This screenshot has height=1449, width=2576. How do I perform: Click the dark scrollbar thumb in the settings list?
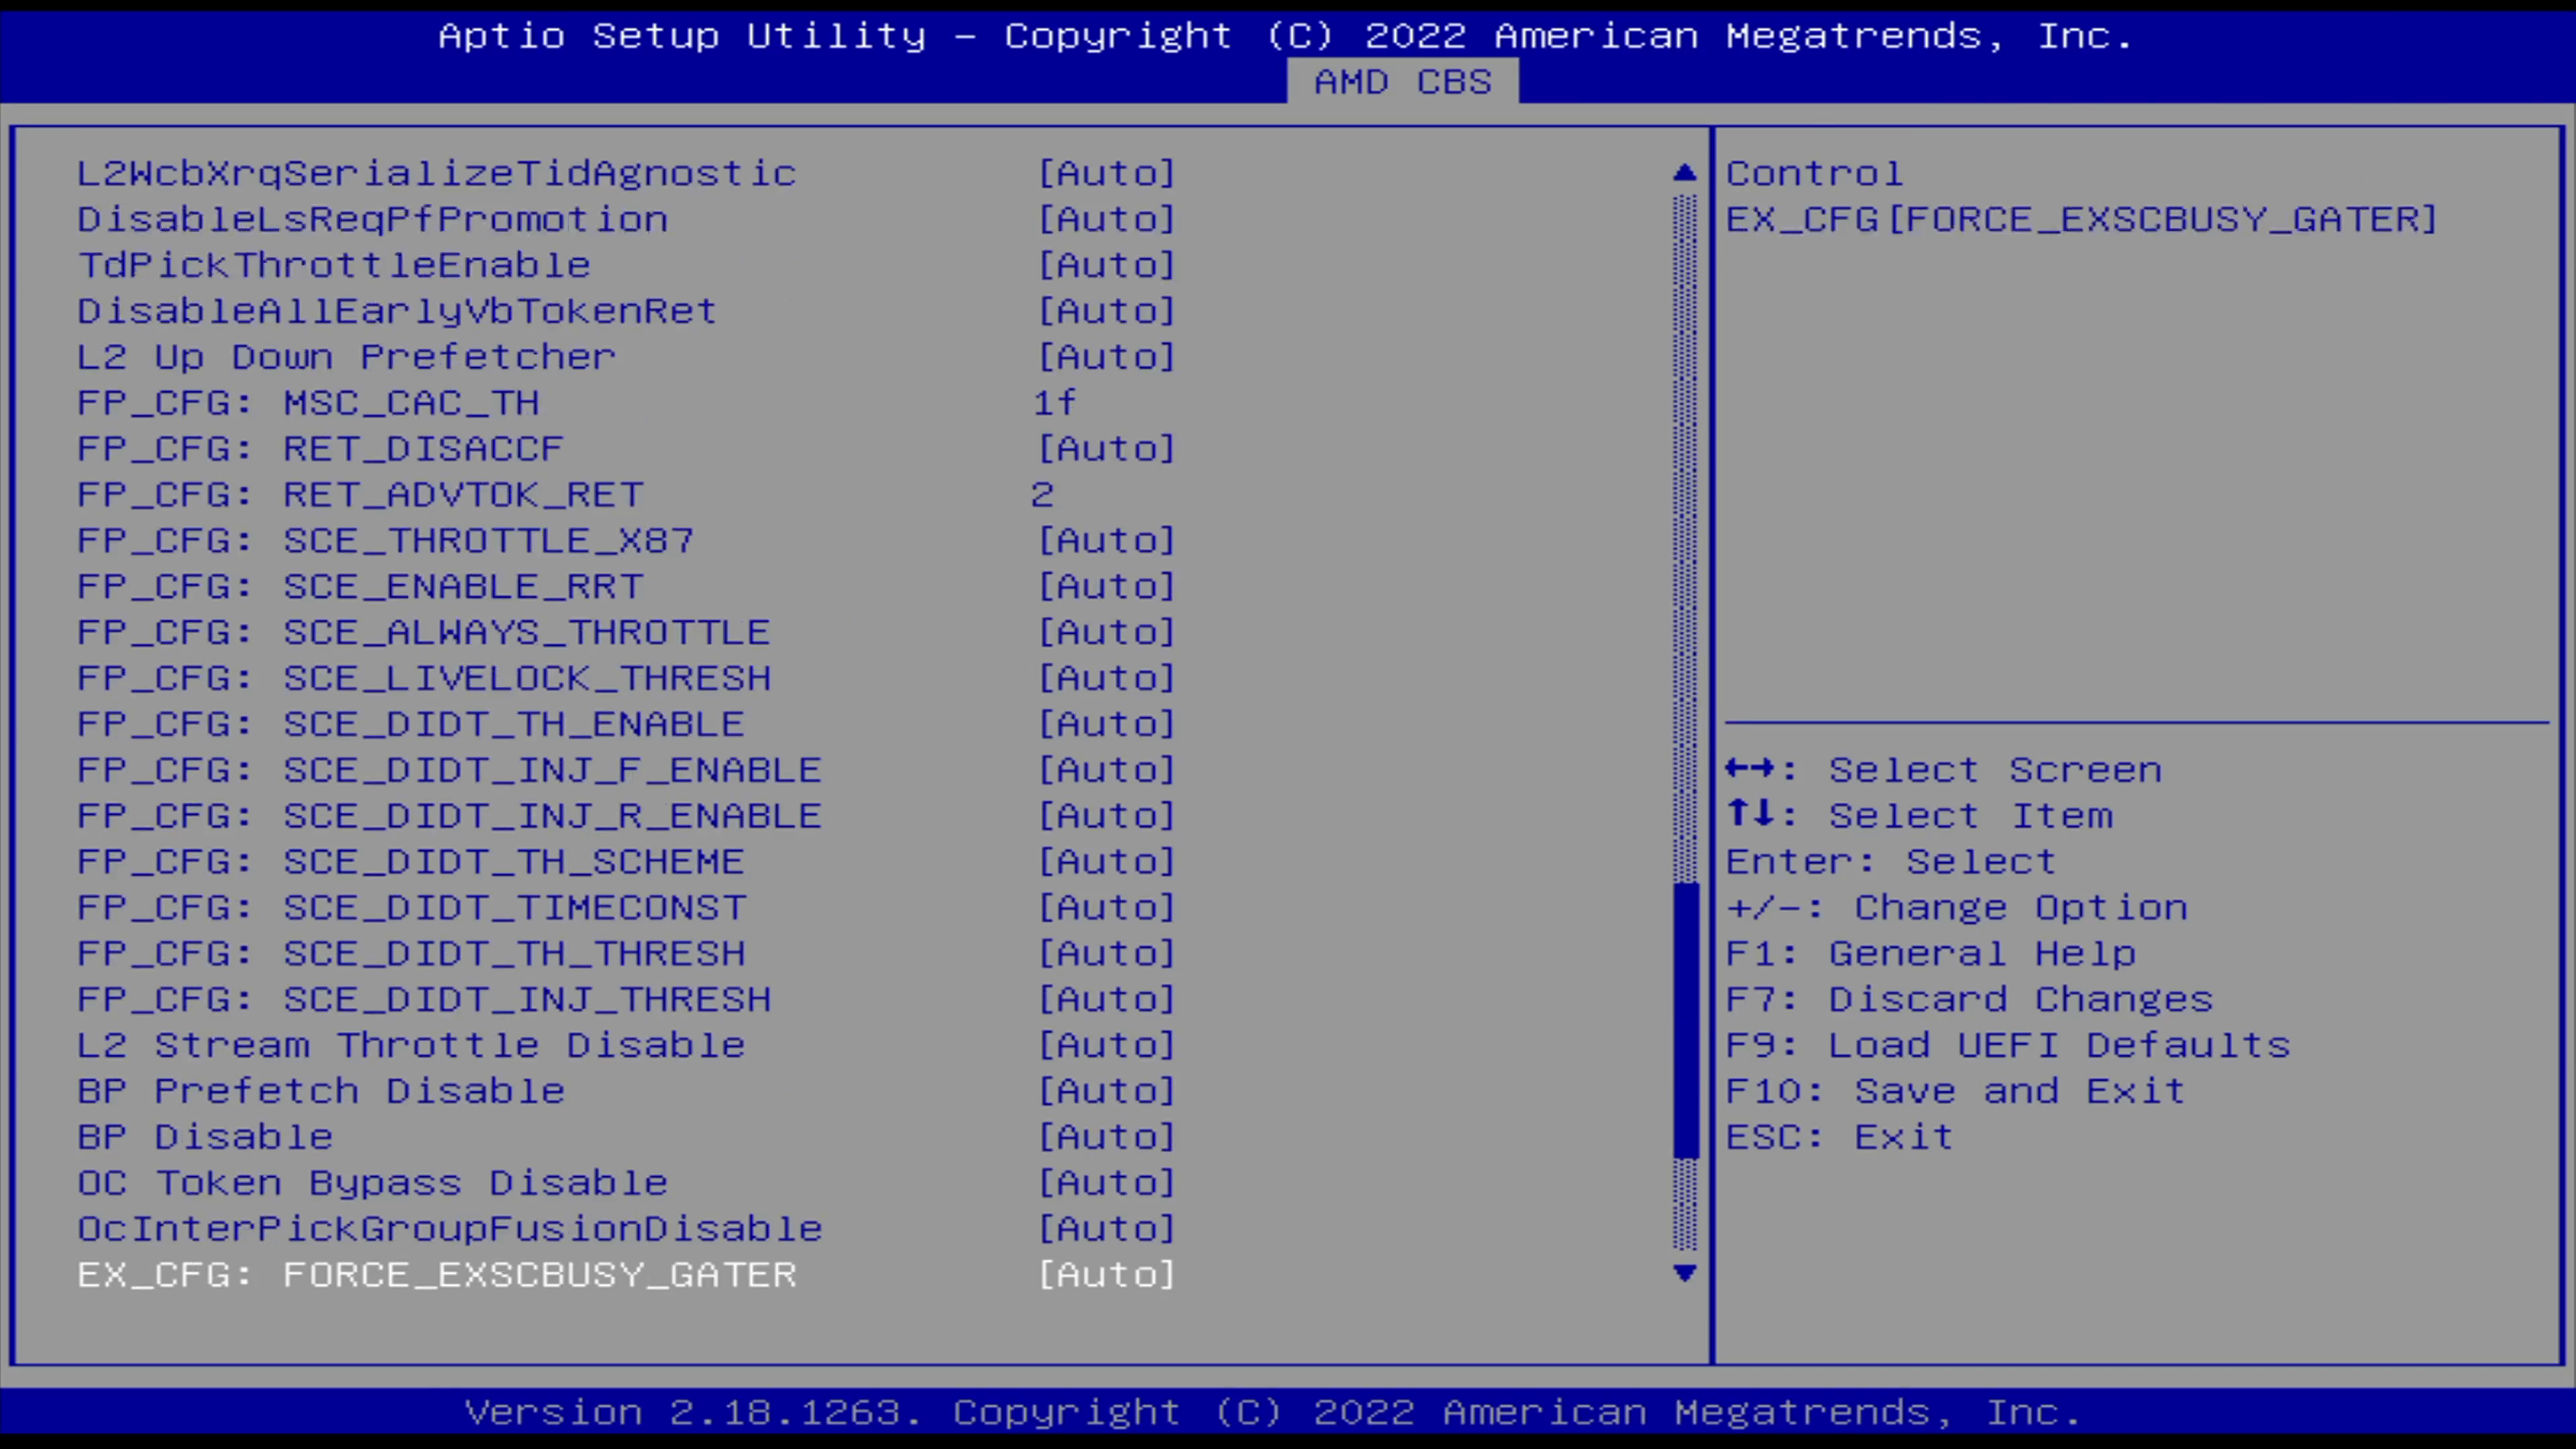1685,1021
